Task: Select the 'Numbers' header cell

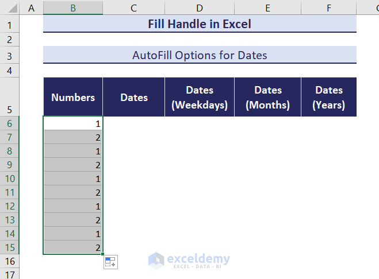Action: 73,98
